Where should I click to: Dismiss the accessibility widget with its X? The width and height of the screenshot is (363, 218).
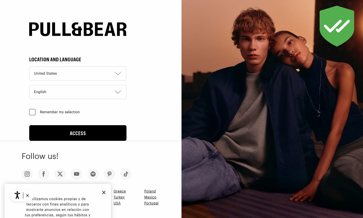[28, 196]
